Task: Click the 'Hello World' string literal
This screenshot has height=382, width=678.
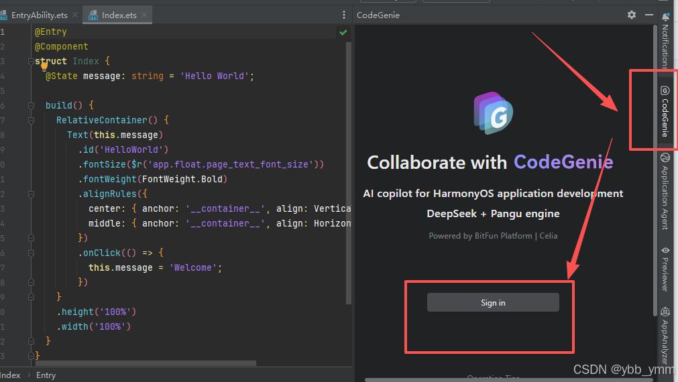Action: (x=215, y=76)
